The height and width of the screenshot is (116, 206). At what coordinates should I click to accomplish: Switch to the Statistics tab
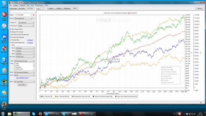pos(59,8)
